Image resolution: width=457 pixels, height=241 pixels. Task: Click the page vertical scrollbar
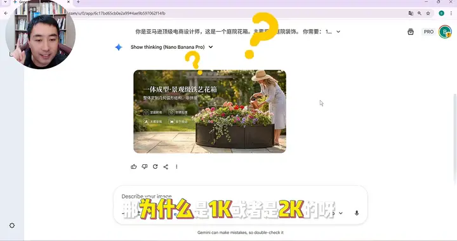click(454, 140)
